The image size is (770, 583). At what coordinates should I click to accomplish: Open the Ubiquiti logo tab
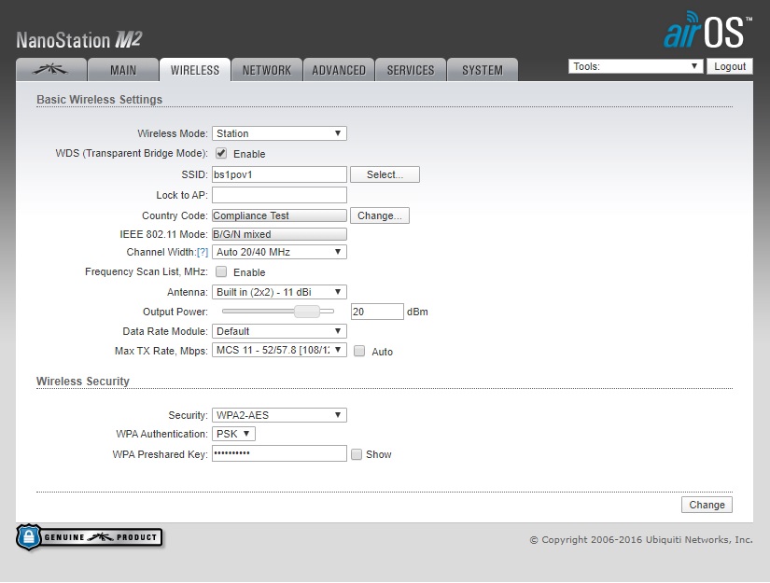click(51, 70)
